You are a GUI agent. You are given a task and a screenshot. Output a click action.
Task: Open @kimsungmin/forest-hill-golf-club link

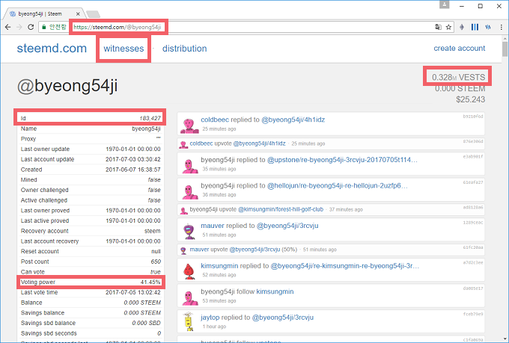click(x=281, y=209)
